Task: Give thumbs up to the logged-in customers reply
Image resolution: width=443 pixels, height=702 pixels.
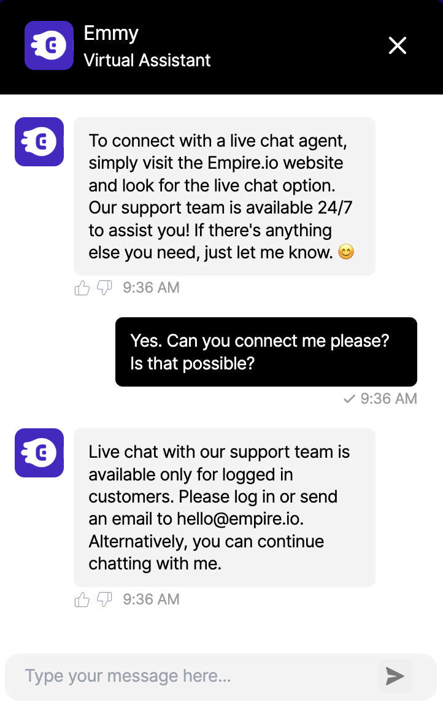Action: click(x=82, y=600)
